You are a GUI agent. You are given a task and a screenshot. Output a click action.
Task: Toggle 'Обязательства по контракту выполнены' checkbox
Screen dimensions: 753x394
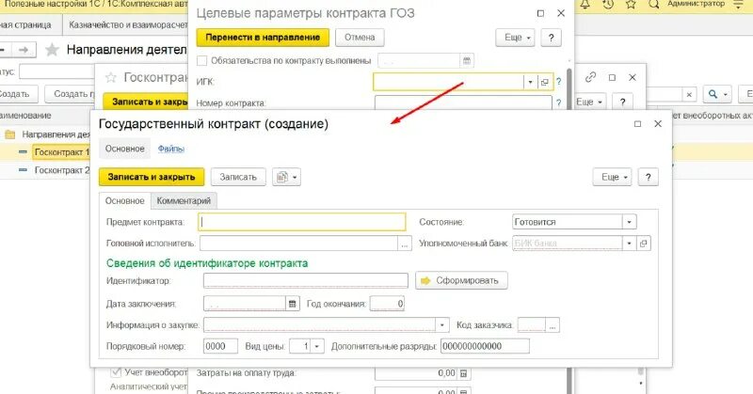click(x=202, y=61)
